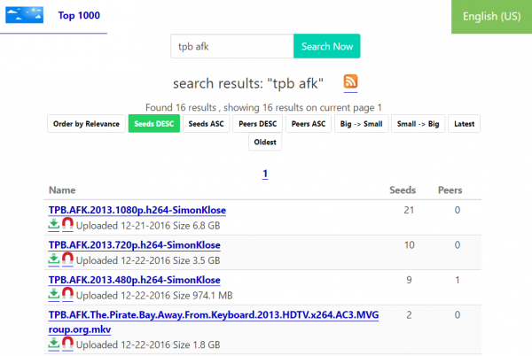Click the Search Now button
532x356 pixels.
coord(326,46)
